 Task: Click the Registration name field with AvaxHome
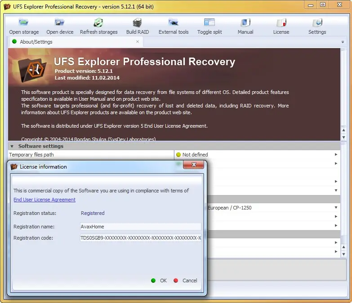pos(141,227)
